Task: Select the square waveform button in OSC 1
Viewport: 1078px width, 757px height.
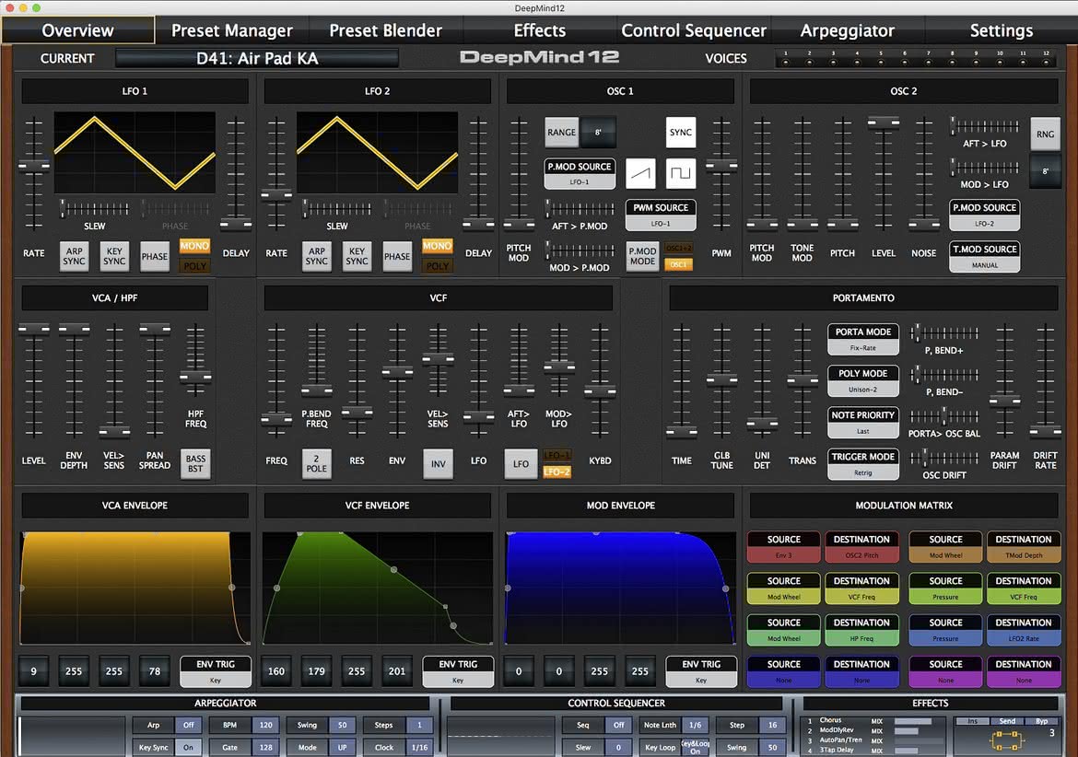Action: tap(680, 174)
